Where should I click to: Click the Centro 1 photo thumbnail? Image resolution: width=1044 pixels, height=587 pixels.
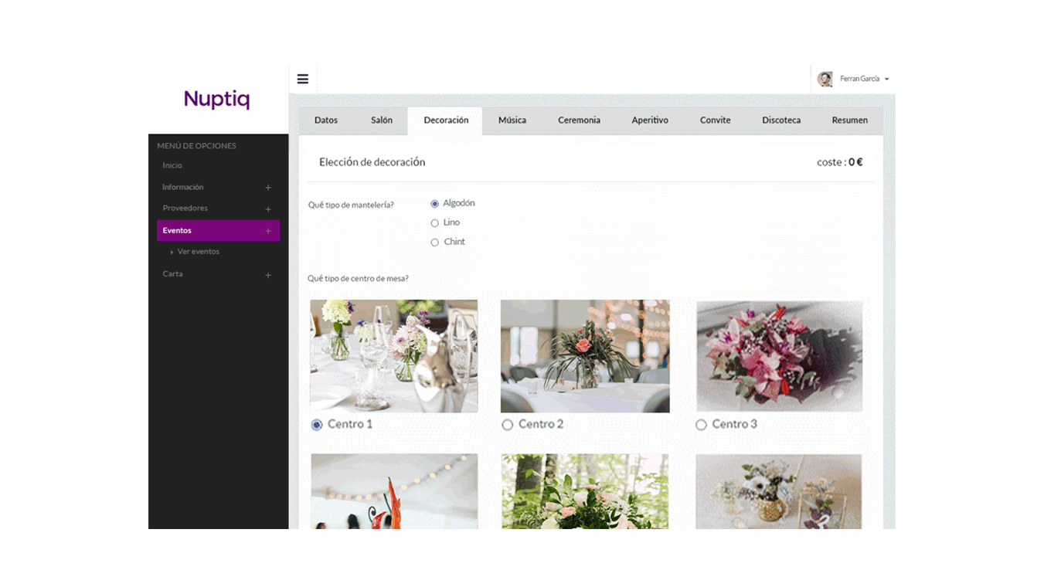click(x=393, y=355)
